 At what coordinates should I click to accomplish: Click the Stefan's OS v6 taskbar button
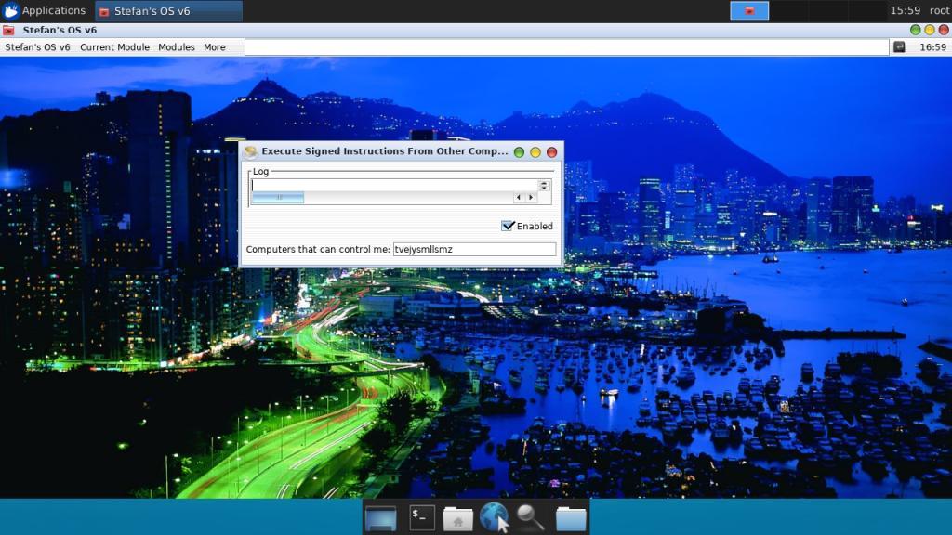tap(168, 11)
